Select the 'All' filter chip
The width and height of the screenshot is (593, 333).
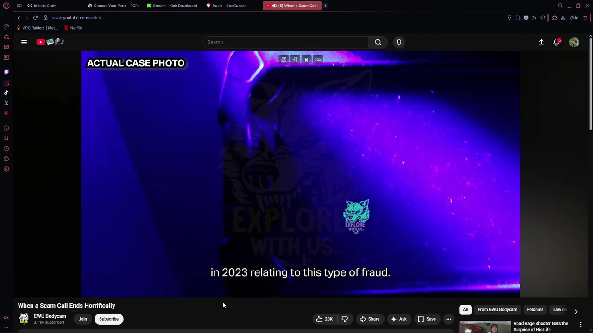[465, 310]
